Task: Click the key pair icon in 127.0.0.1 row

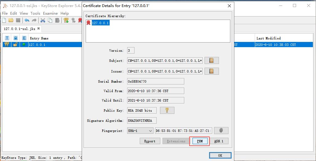Action: (7, 45)
